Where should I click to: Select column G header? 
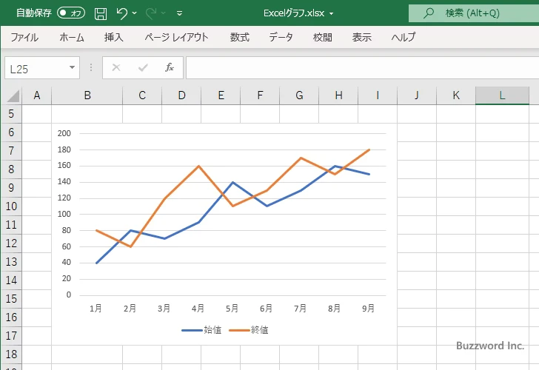click(x=299, y=95)
